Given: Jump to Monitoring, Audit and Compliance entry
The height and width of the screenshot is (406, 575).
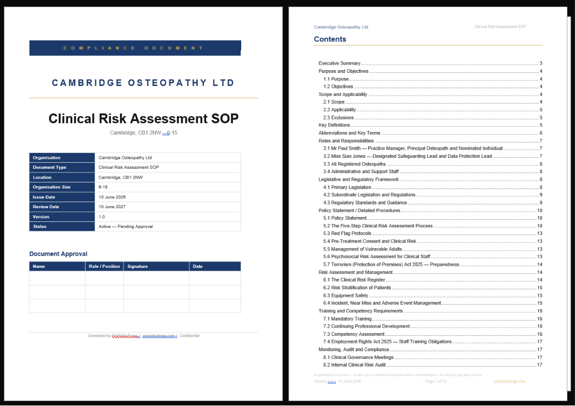Looking at the screenshot, I should [x=430, y=350].
